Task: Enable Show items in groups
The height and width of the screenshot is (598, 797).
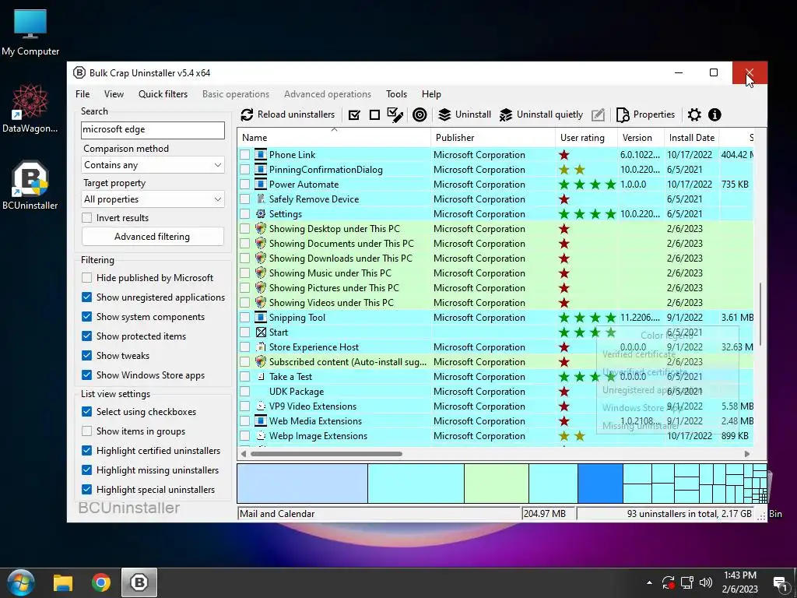Action: click(x=87, y=431)
